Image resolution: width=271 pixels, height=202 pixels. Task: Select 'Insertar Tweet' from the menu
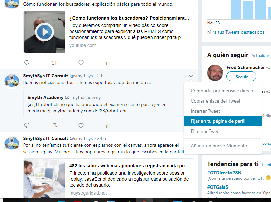click(x=205, y=111)
